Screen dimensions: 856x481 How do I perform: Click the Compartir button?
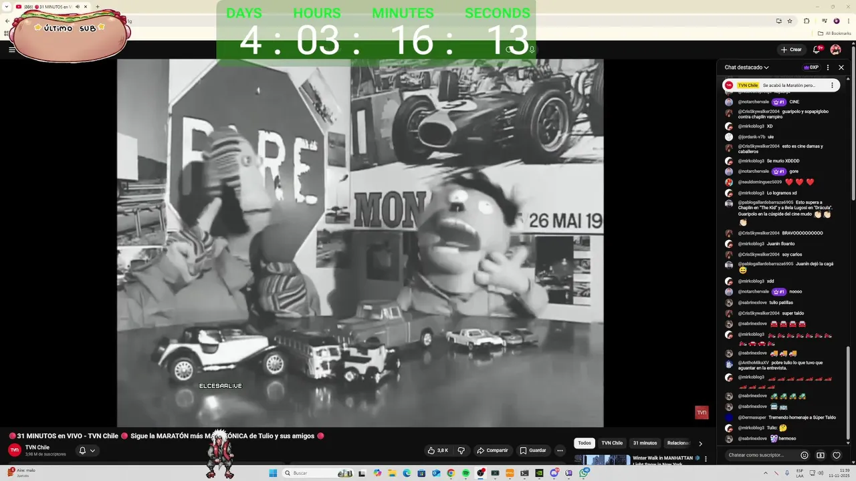(492, 450)
